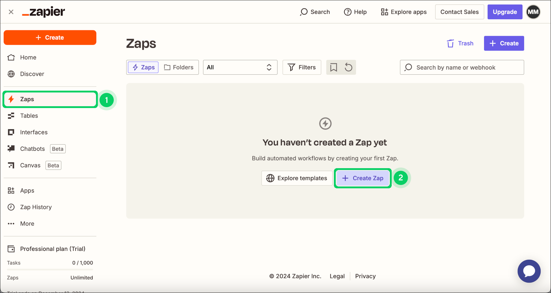This screenshot has width=551, height=293.
Task: Click the Tasks usage progress bar
Action: point(50,269)
